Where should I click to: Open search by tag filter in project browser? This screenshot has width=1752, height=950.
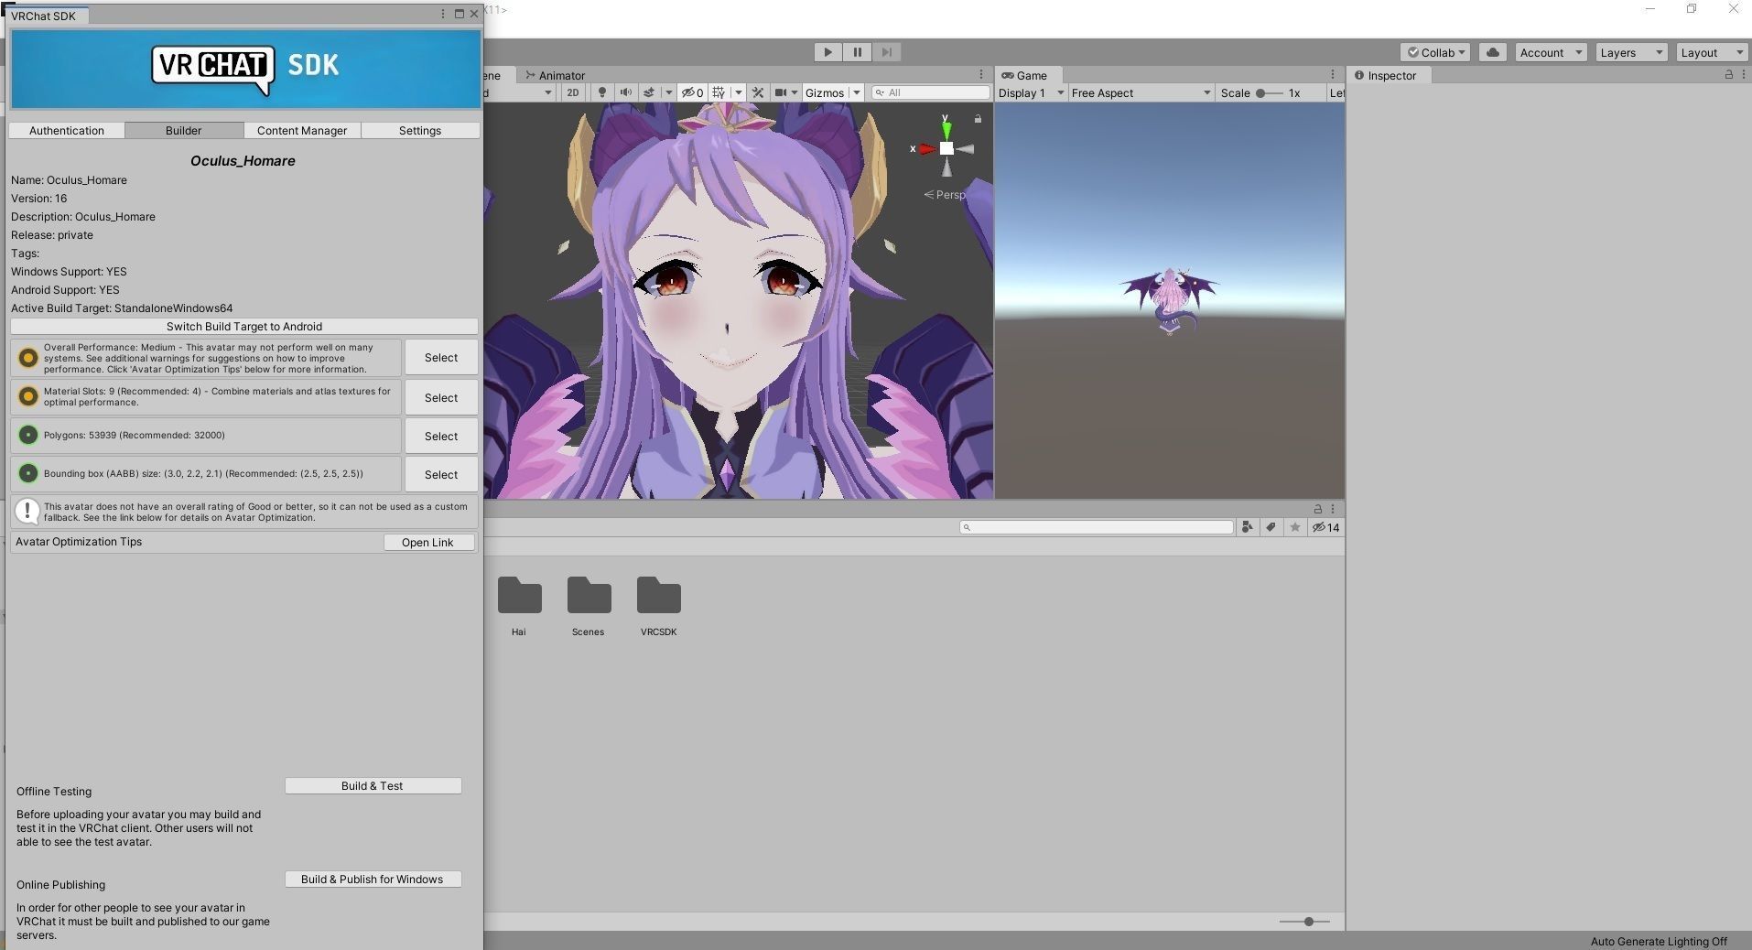pos(1271,527)
